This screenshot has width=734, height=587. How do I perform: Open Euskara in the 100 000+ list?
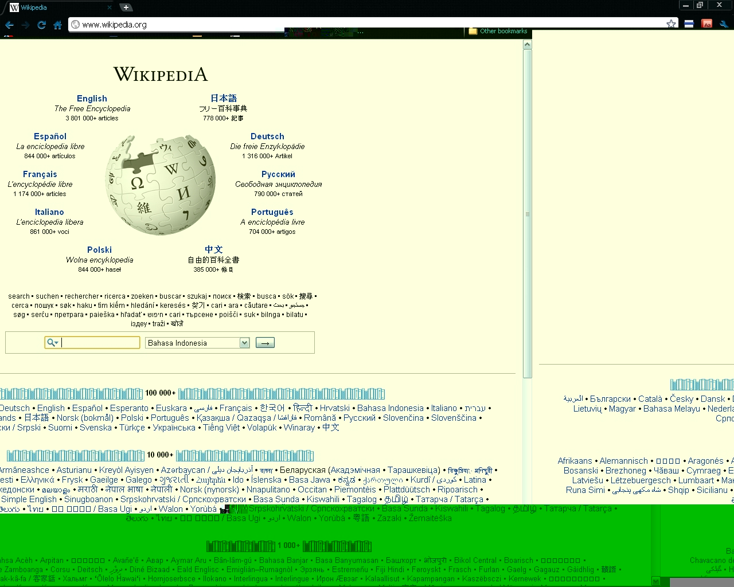[x=171, y=408]
